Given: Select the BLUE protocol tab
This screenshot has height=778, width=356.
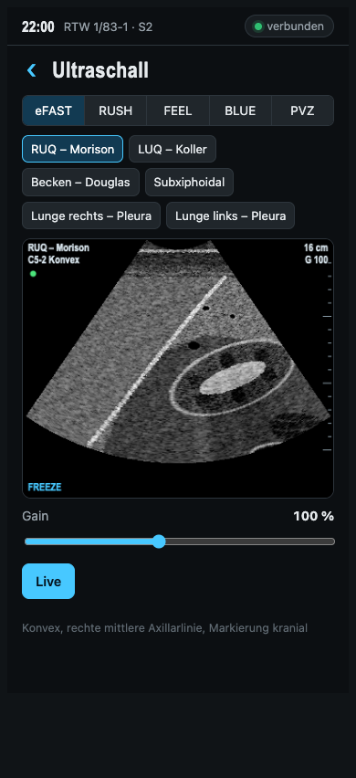Looking at the screenshot, I should pos(240,110).
